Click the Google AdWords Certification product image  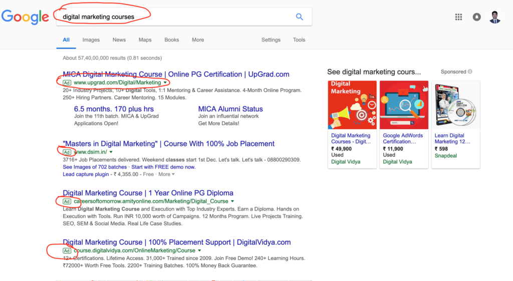[x=404, y=105]
